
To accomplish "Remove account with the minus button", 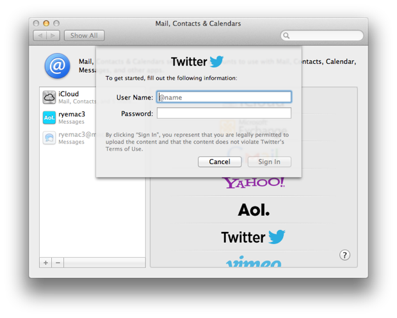I will [58, 262].
